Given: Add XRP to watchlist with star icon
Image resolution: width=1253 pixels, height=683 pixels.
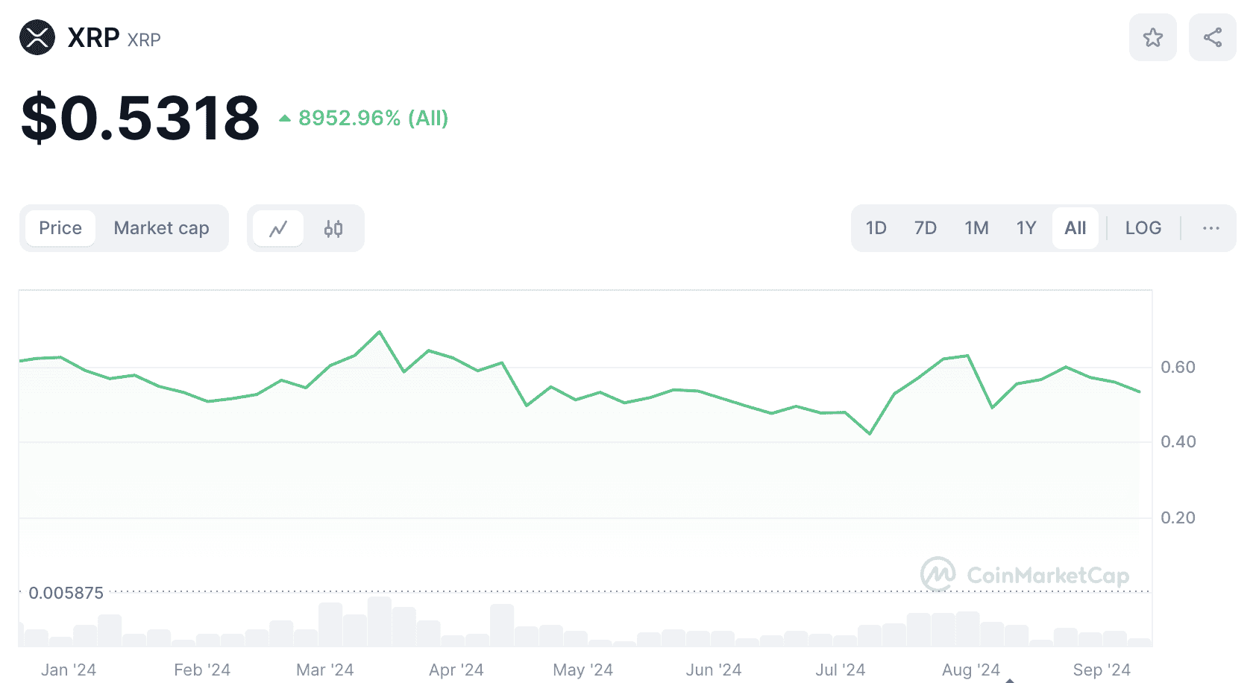Looking at the screenshot, I should click(1152, 37).
